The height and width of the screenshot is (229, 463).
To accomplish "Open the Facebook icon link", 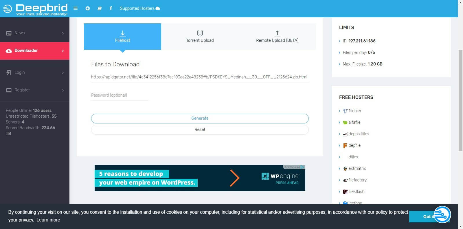I will [x=111, y=8].
